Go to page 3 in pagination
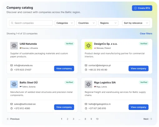This screenshot has height=127, width=159. [x=73, y=119]
